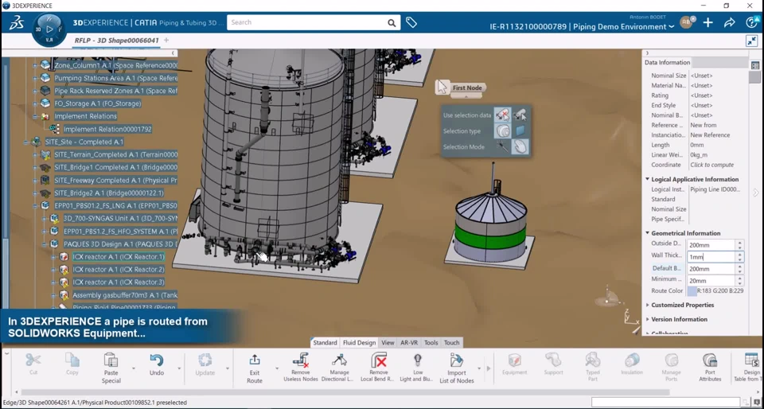Collapse Geometrical Information section

[x=648, y=233]
